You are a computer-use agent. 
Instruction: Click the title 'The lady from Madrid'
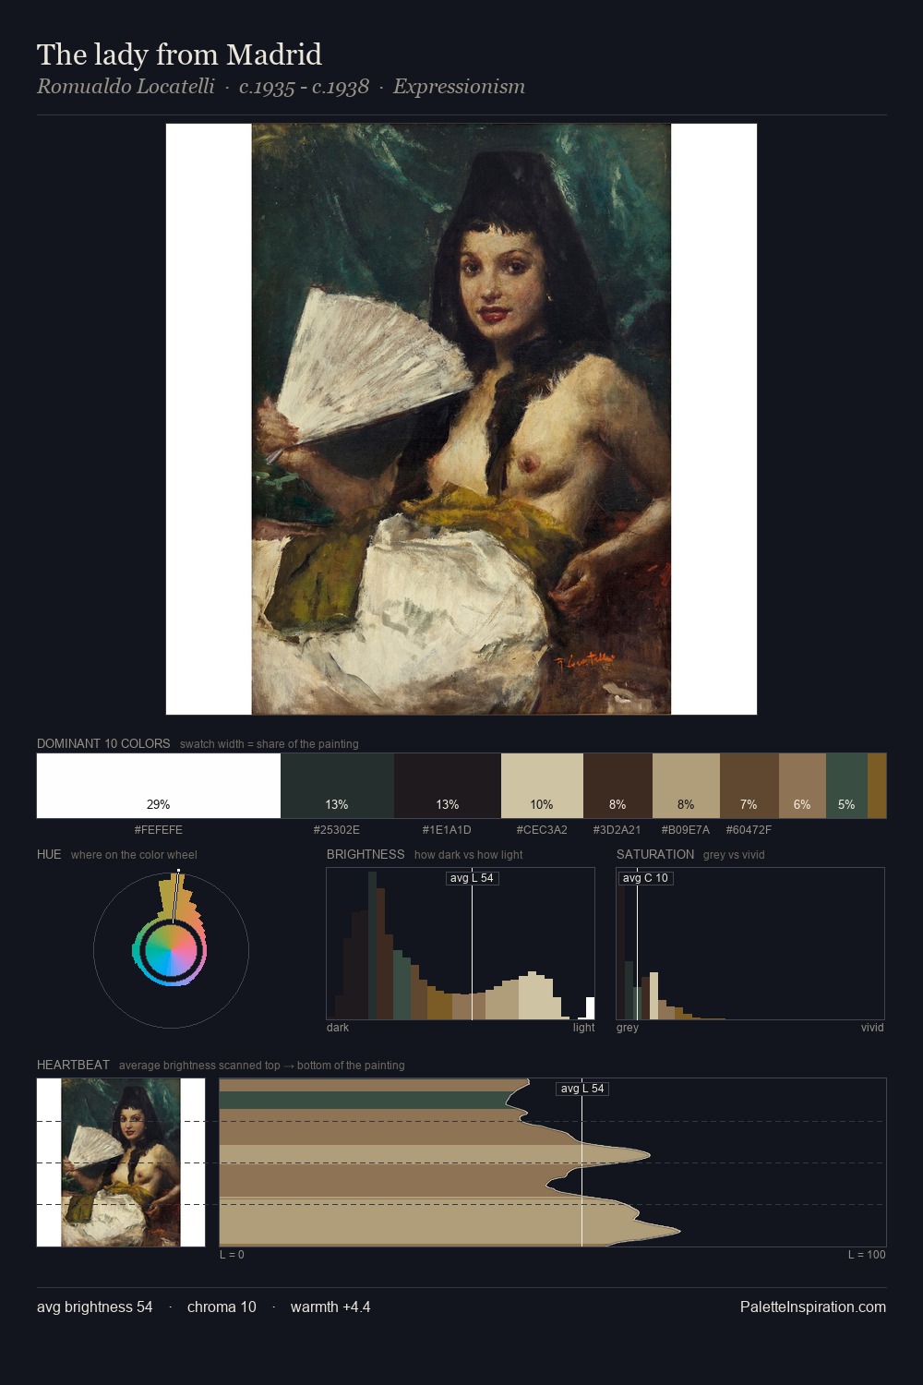pyautogui.click(x=179, y=54)
